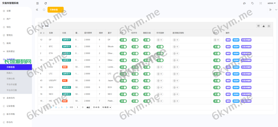The image size is (278, 127).
Task: Click the USDJPY name cell
Action: click(52, 81)
